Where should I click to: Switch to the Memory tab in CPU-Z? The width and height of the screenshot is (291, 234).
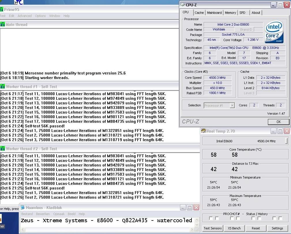tap(230, 13)
